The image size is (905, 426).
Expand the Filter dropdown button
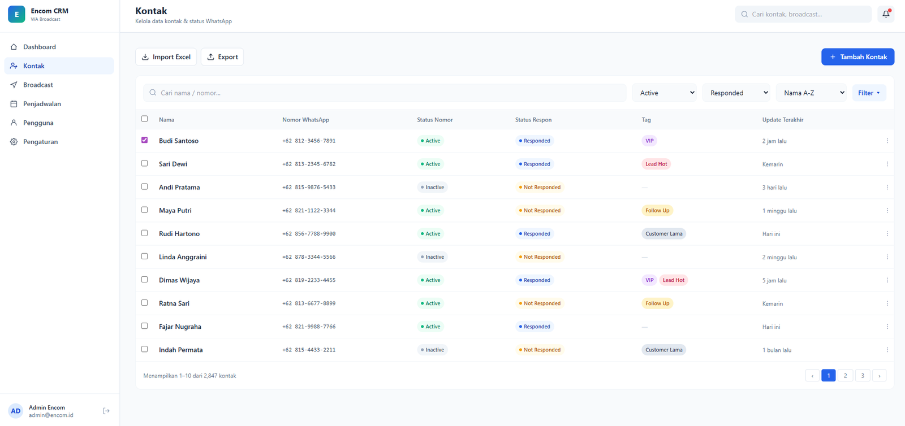click(x=869, y=93)
